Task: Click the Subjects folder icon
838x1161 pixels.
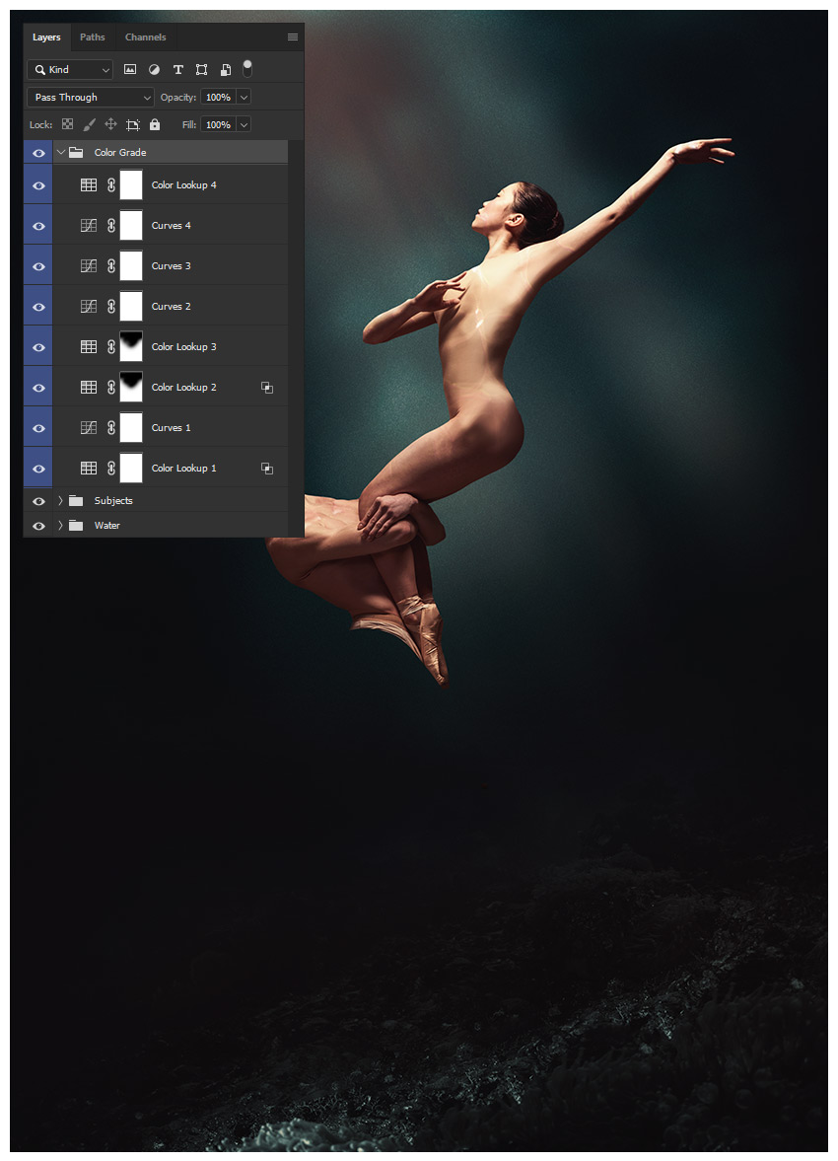Action: 76,500
